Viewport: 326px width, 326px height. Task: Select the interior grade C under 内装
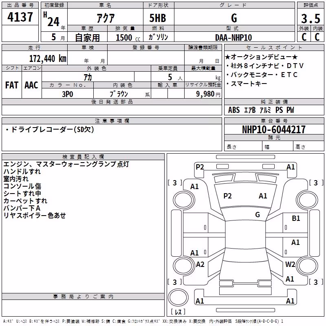(317, 37)
